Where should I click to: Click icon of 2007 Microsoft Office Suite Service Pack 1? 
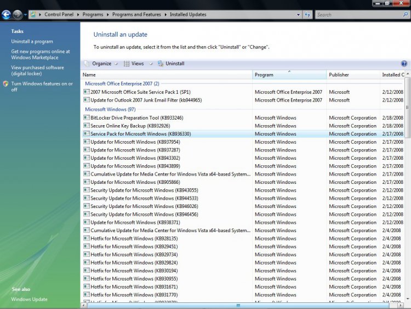[x=87, y=92]
